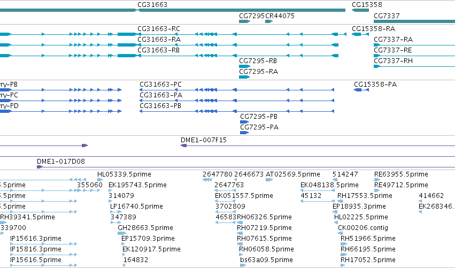Screen dimensions: 455x268
Task: Click the 347389 feature label
Action: [x=124, y=218]
